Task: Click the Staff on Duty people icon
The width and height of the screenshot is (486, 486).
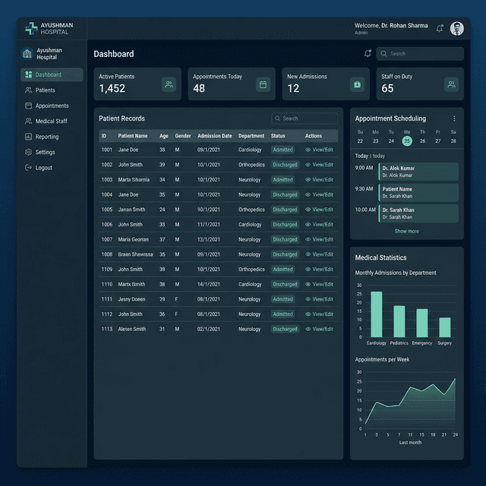Action: (x=451, y=84)
